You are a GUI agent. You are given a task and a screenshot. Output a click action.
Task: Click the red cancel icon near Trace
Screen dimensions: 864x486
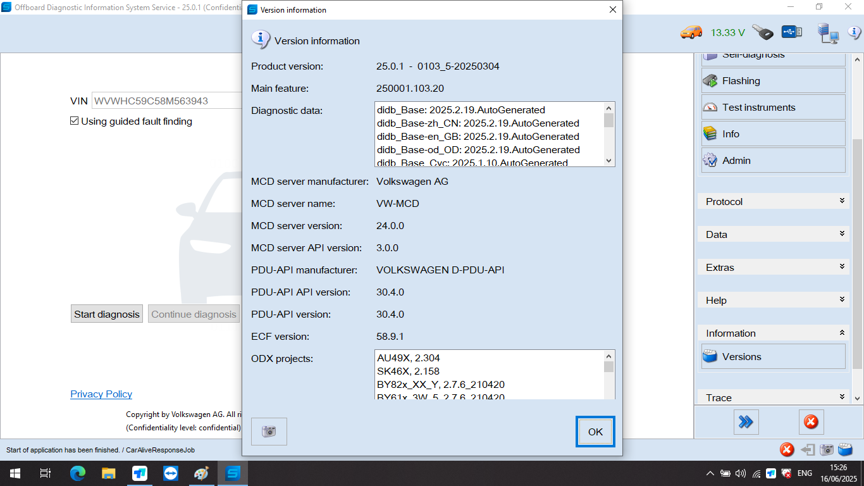[x=811, y=421]
